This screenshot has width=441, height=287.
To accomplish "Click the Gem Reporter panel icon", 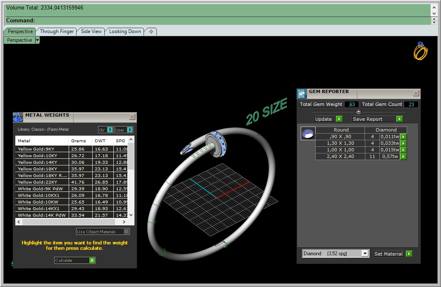I will coord(302,93).
